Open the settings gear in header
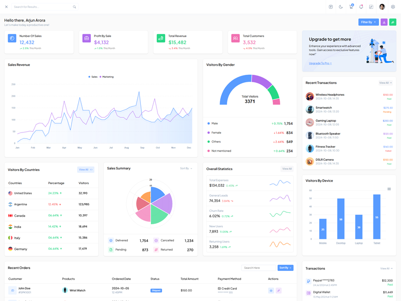The width and height of the screenshot is (401, 301). click(x=393, y=7)
